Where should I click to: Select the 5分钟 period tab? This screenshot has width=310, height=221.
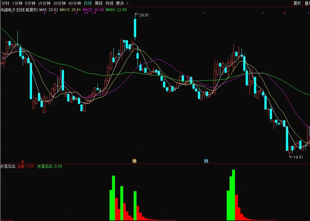point(30,3)
